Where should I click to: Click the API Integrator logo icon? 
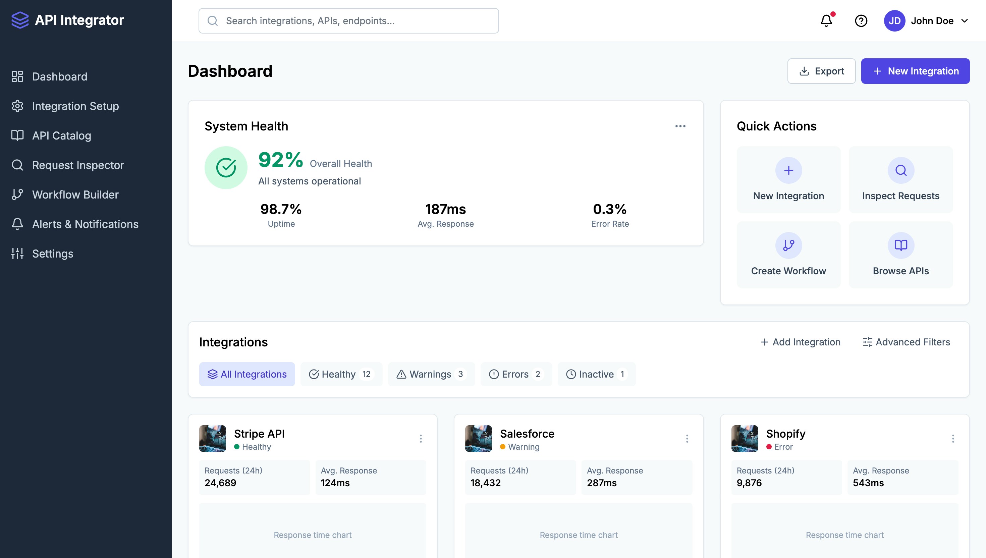(20, 20)
